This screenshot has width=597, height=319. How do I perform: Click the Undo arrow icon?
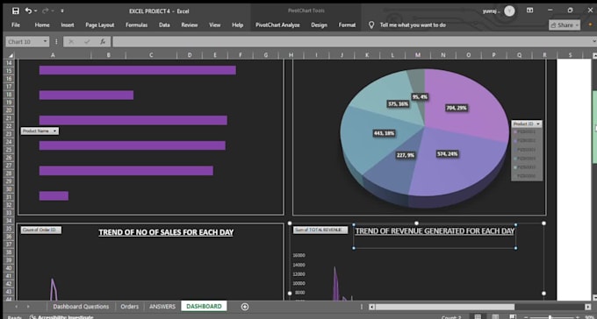[29, 11]
